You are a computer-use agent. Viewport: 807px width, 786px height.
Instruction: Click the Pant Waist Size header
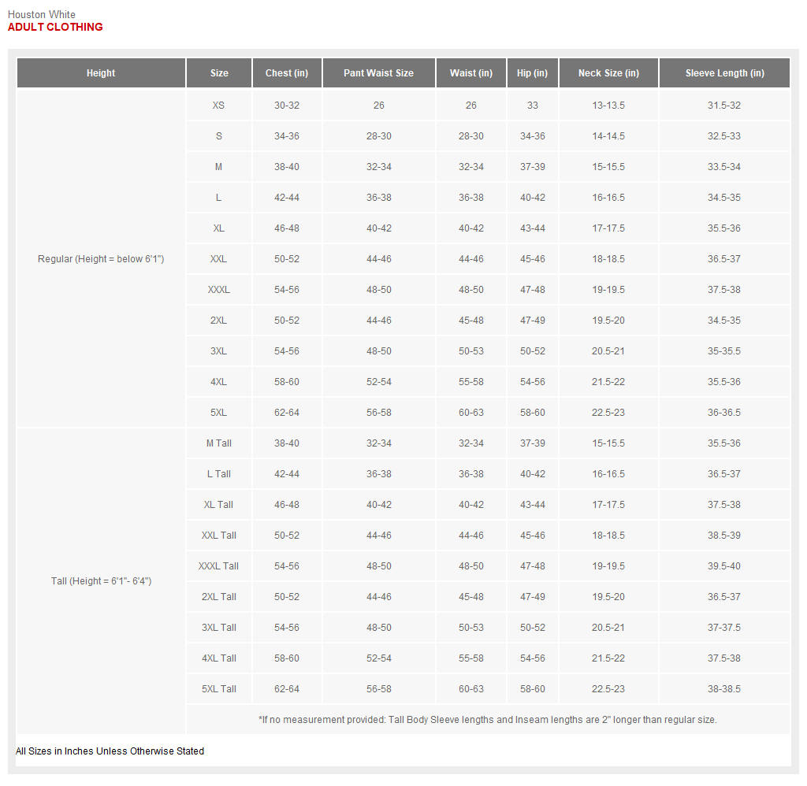pos(378,73)
